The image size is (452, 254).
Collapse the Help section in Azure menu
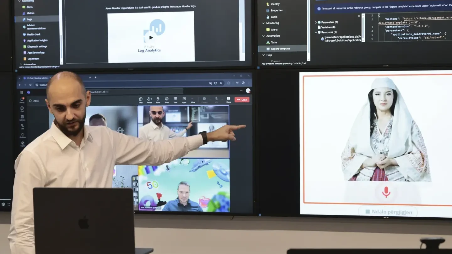pos(263,55)
